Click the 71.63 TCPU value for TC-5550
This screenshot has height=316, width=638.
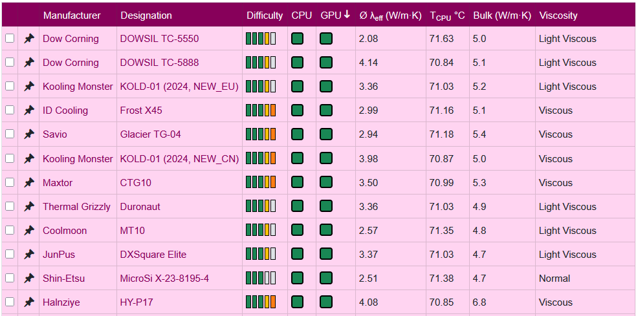click(x=441, y=39)
